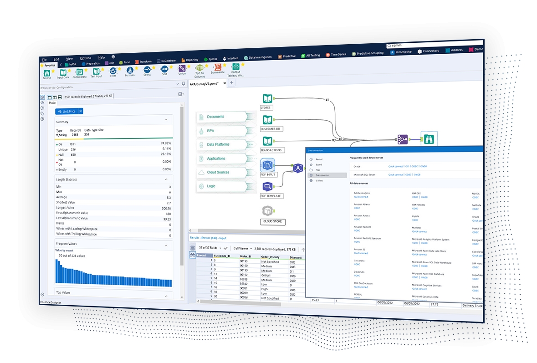Image resolution: width=537 pixels, height=363 pixels.
Task: Choose the Text Input tool
Action: pos(96,72)
